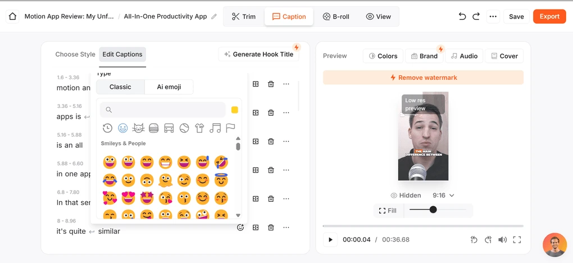Click the home icon in top bar
Viewport: 573px width, 263px height.
12,16
